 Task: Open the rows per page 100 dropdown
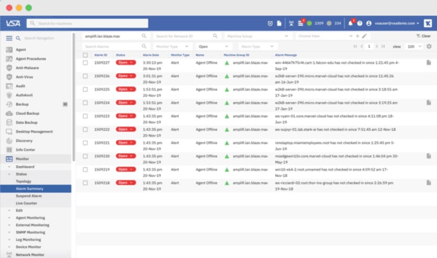coord(415,46)
